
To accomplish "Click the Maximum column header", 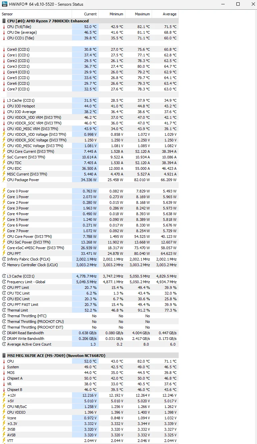I will pyautogui.click(x=139, y=14).
